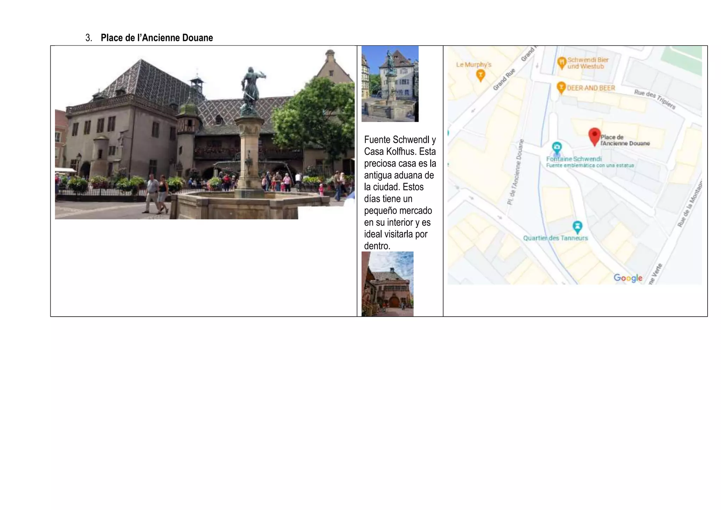This screenshot has height=510, width=721.
Task: Click the orange Schwendi Bier und Wiestub marker
Action: click(562, 63)
